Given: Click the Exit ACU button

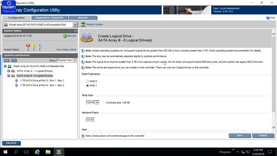Looking at the screenshot, I should pyautogui.click(x=11, y=143).
